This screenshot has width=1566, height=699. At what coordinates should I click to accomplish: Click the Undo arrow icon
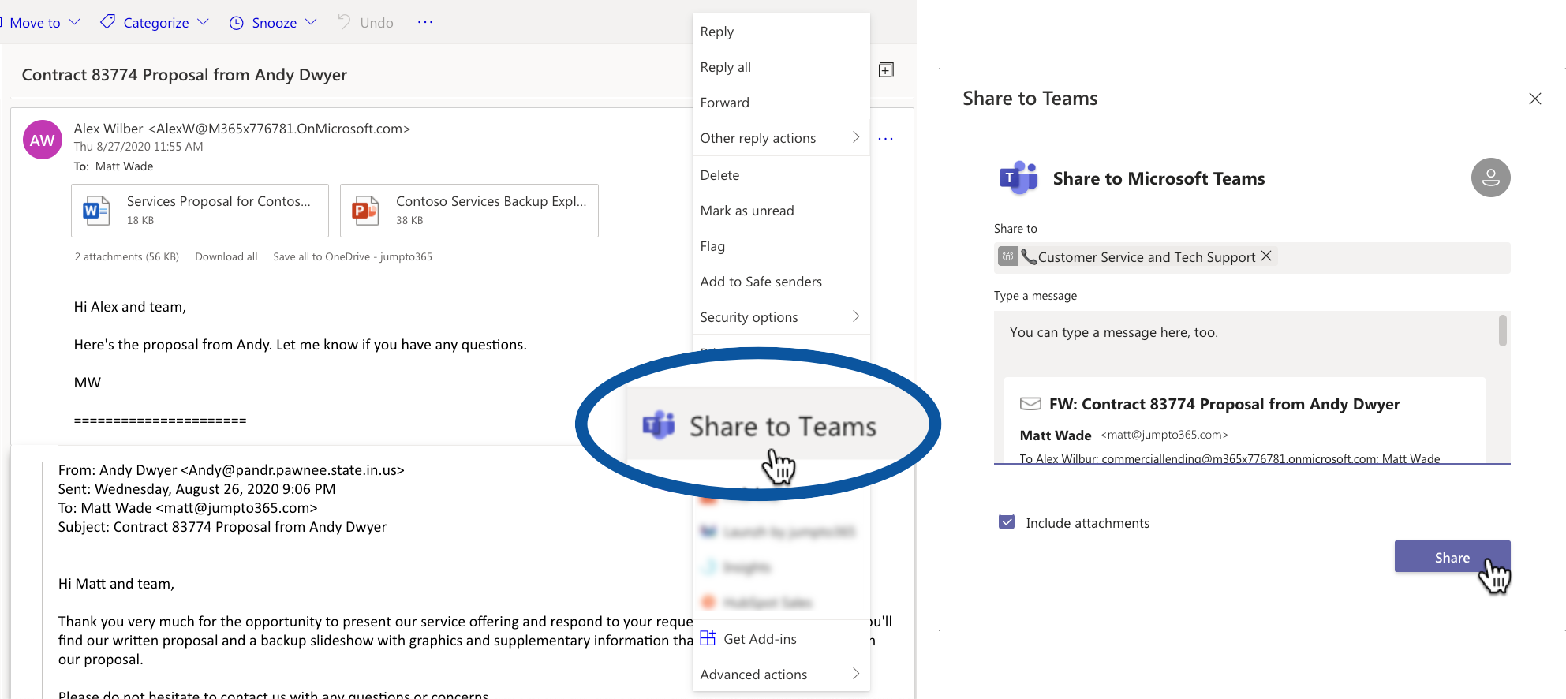[x=344, y=22]
